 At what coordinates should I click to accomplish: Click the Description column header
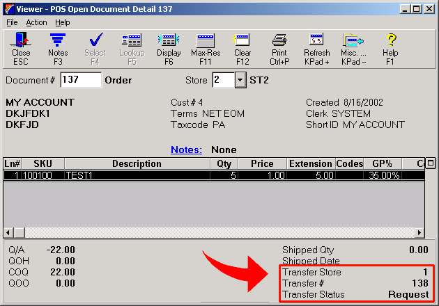(137, 164)
